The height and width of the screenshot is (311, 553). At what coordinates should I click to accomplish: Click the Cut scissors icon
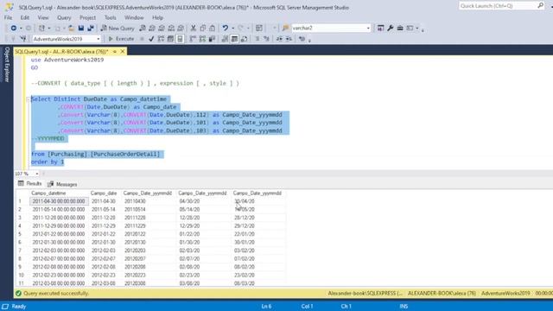click(194, 28)
